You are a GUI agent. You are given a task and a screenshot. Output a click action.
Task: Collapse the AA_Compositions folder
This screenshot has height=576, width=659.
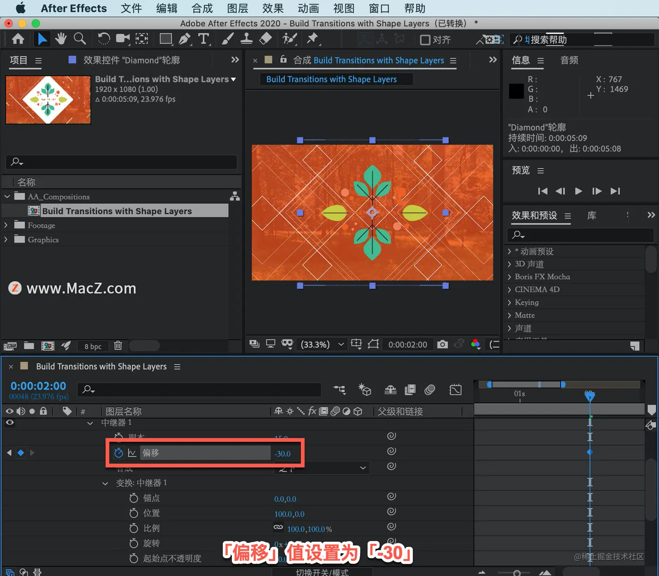7,197
